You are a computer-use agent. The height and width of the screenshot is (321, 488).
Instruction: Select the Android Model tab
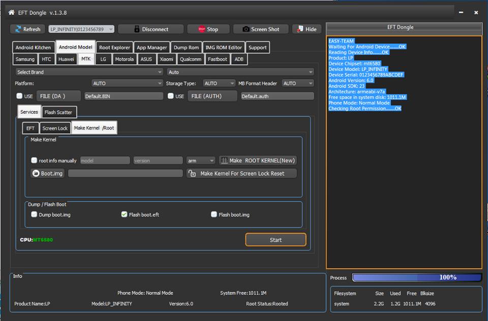coord(76,47)
